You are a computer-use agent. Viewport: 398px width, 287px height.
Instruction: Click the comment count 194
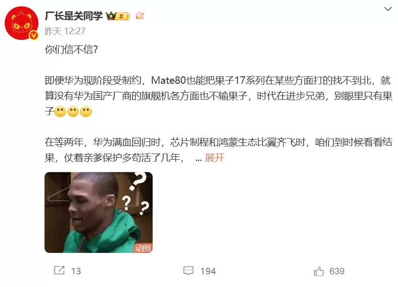(x=208, y=271)
